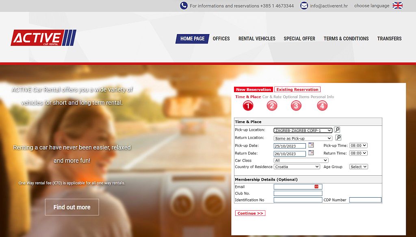Go to HOME PAGE menu item

click(x=192, y=39)
